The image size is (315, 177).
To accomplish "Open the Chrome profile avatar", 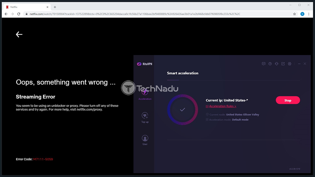I will [302, 14].
